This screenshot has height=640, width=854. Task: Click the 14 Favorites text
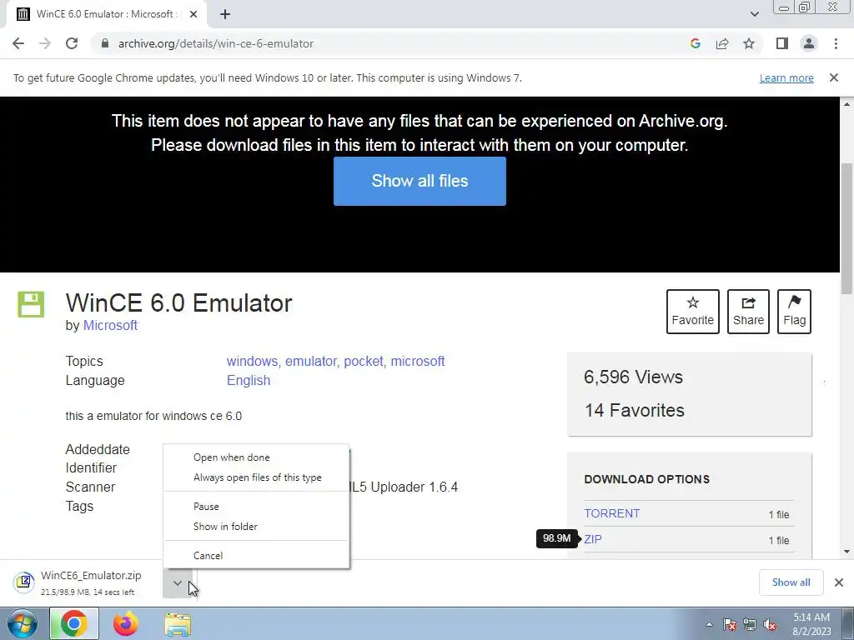pyautogui.click(x=634, y=410)
